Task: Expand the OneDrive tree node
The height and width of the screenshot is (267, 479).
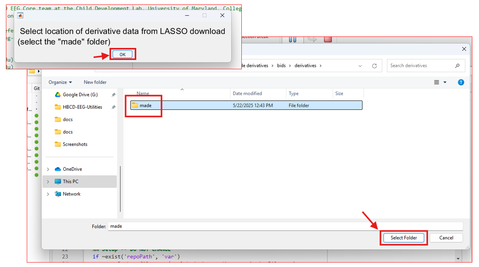Action: coord(48,169)
